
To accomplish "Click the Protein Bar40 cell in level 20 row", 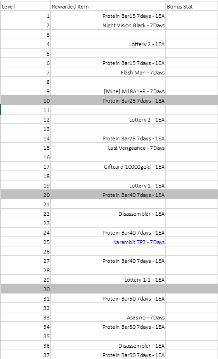I will click(x=108, y=195).
